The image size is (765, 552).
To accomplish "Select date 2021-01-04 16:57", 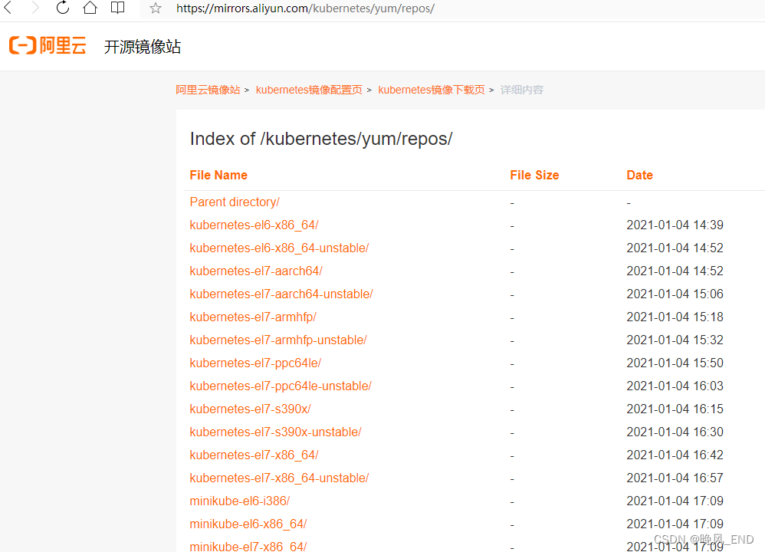I will 675,478.
